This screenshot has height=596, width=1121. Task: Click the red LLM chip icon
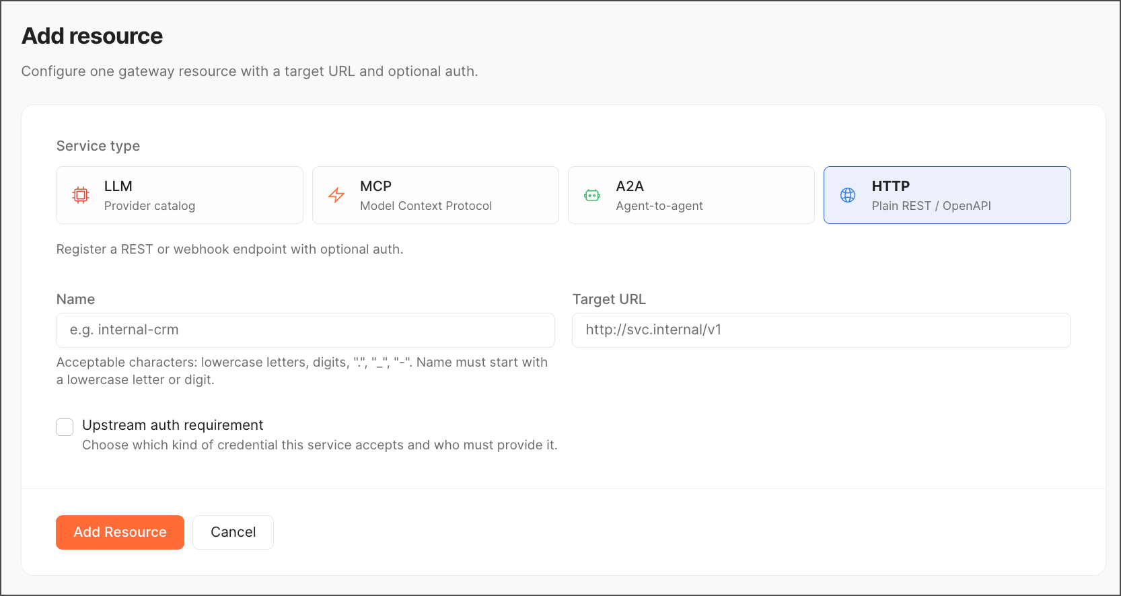81,195
